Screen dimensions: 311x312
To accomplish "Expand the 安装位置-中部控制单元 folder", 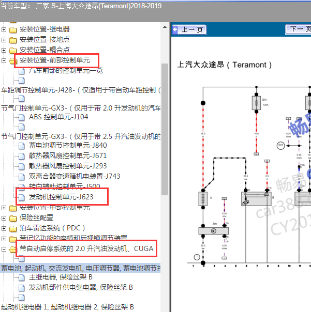I will [x=4, y=208].
